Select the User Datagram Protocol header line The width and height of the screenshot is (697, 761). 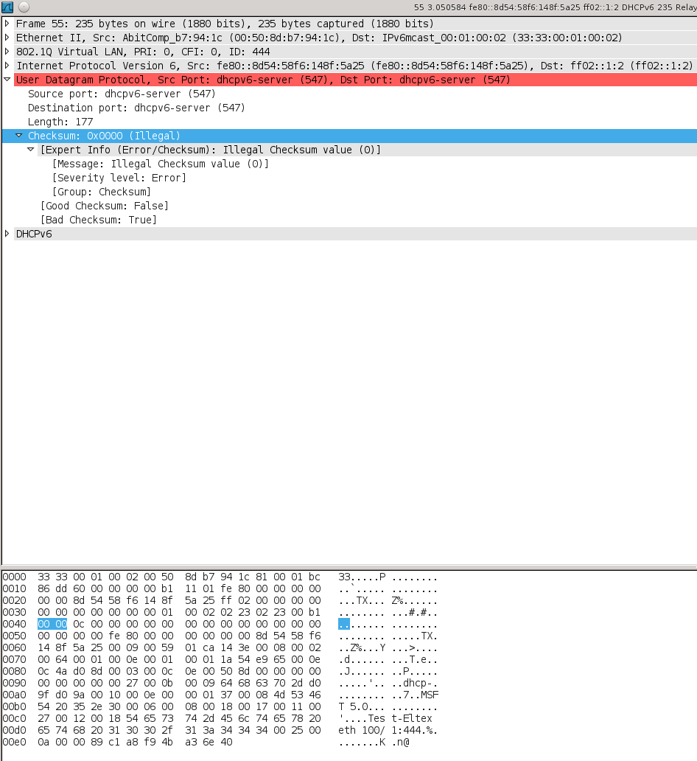coord(356,80)
